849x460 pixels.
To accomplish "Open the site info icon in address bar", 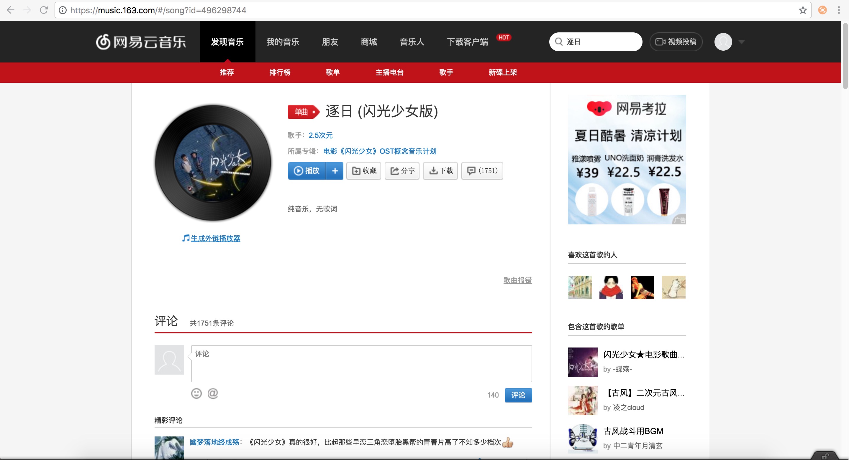I will (62, 10).
